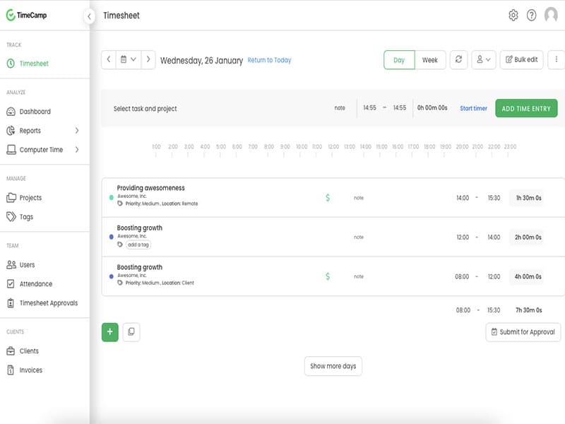Go to previous day with left arrow

tap(109, 60)
